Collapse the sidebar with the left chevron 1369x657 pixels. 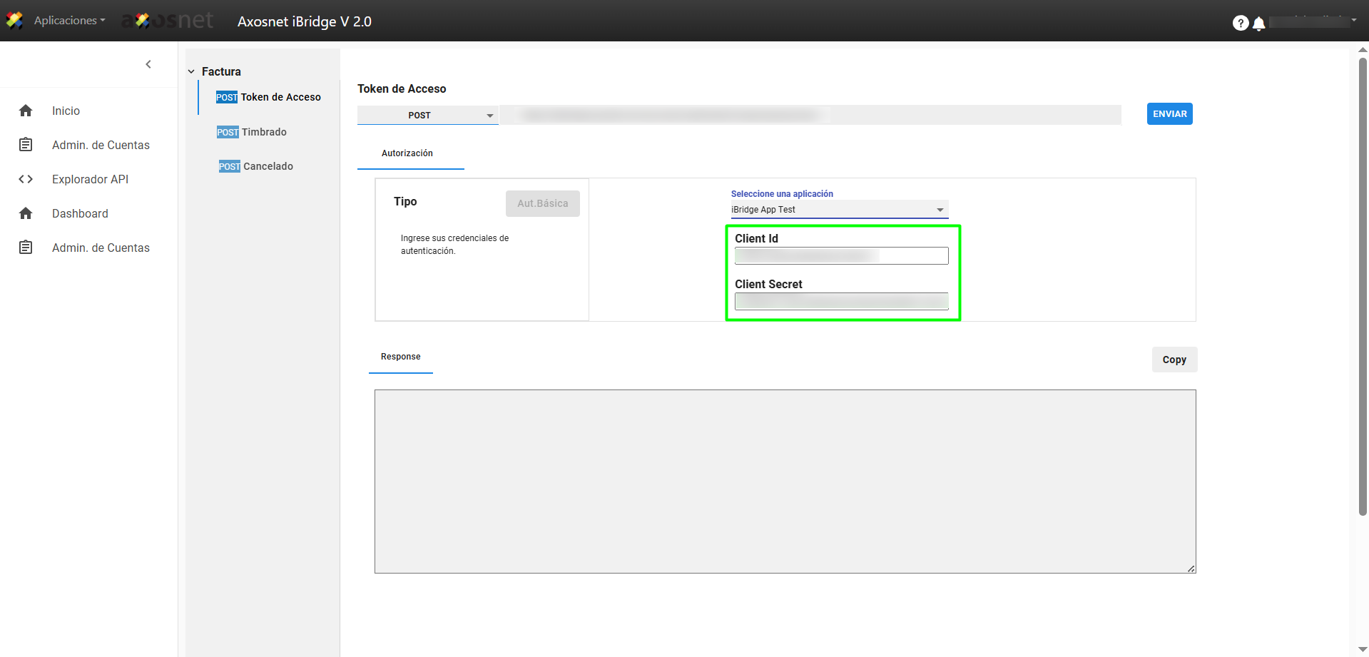click(x=148, y=64)
